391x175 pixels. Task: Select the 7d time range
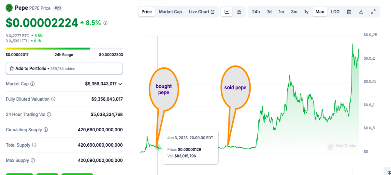tap(269, 12)
